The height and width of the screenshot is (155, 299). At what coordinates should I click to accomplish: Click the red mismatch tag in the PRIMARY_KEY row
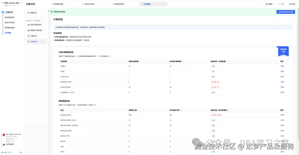pos(215,82)
